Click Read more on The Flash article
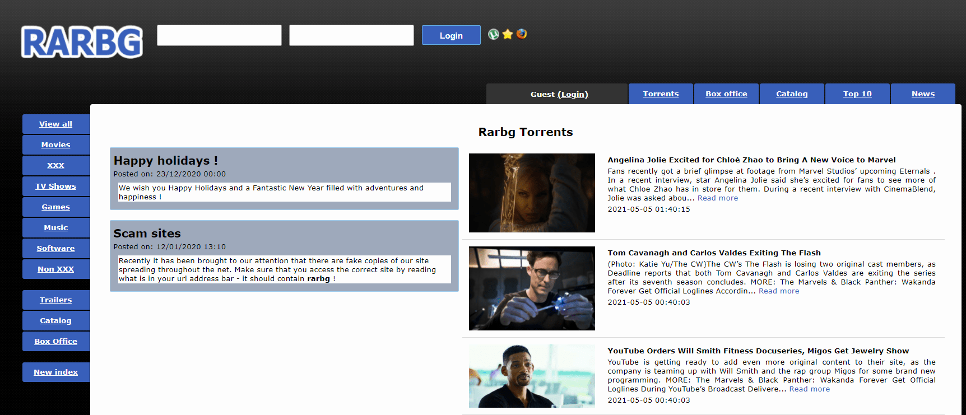This screenshot has height=415, width=966. [x=779, y=291]
